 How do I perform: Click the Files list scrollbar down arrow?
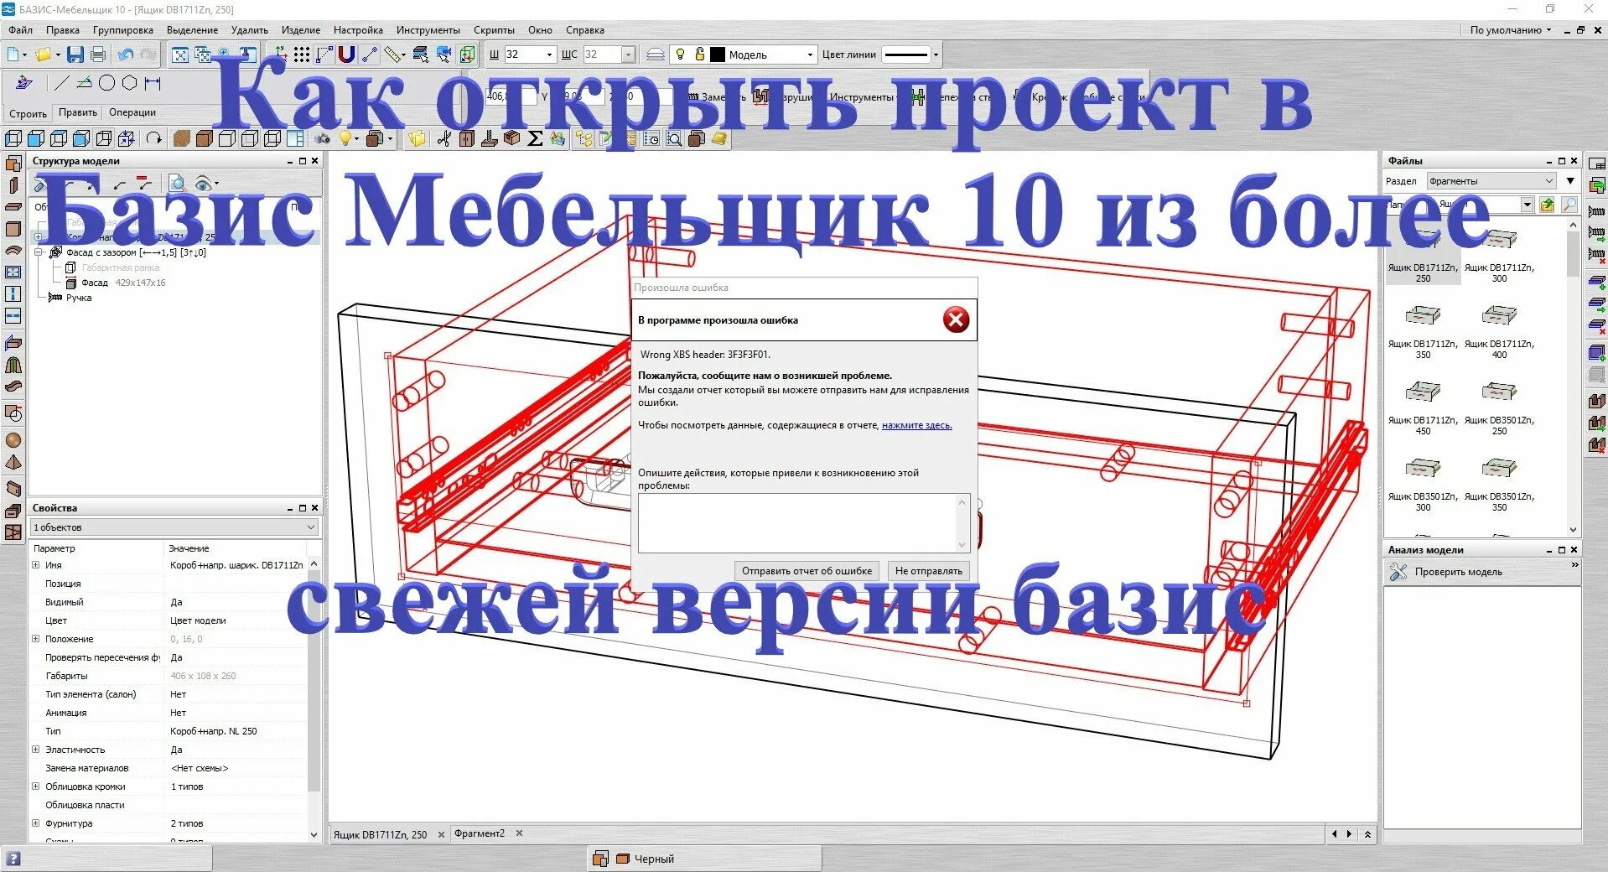tap(1573, 530)
